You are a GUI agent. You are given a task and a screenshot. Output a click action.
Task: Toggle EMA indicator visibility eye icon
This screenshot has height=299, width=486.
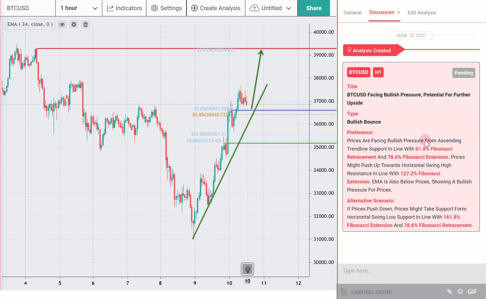(x=62, y=25)
